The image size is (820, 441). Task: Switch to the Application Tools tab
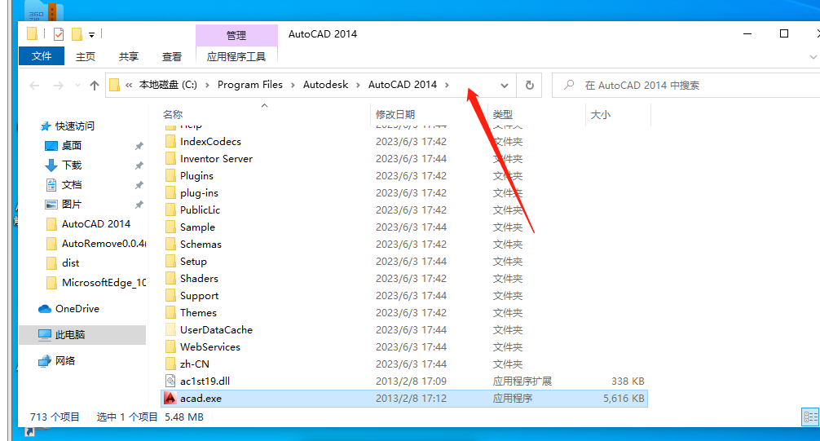(x=236, y=56)
